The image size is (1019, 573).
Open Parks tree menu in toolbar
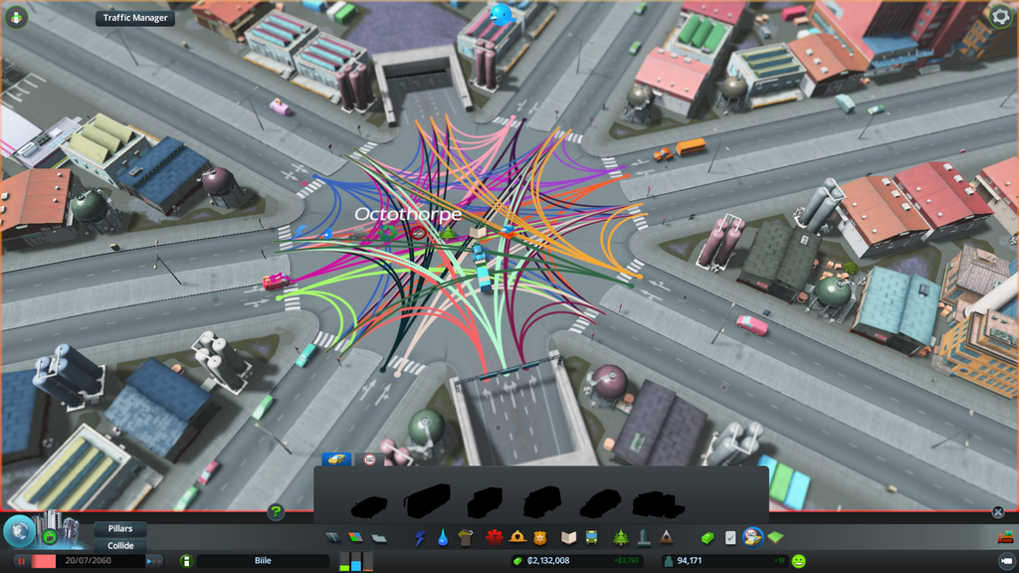[x=621, y=537]
